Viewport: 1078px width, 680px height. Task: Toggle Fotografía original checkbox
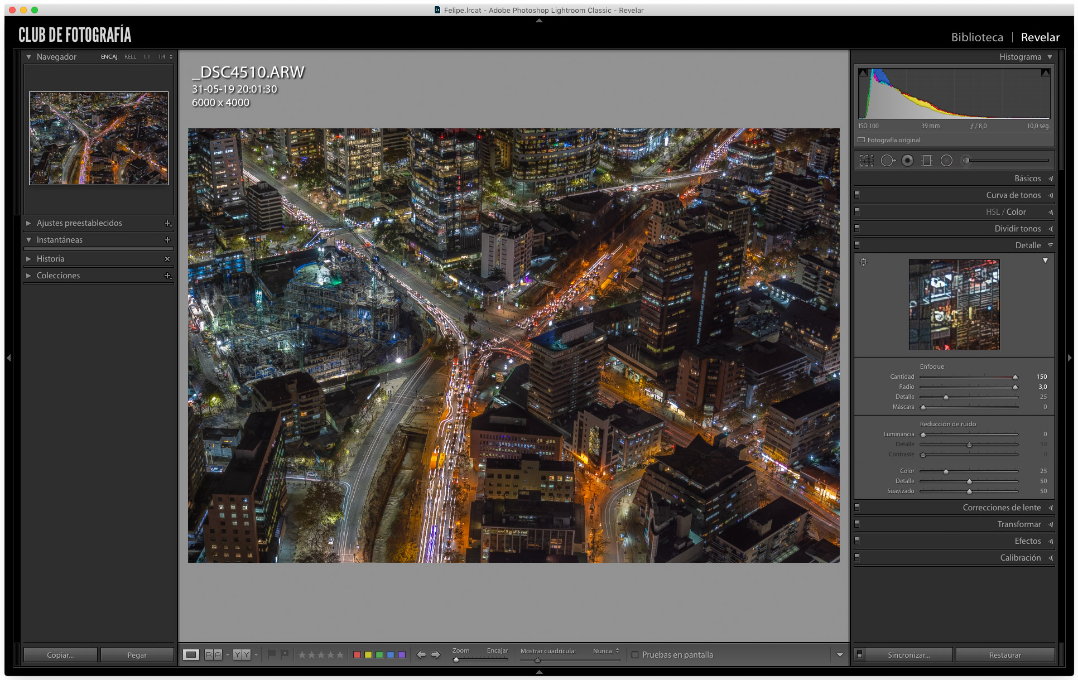click(x=862, y=140)
